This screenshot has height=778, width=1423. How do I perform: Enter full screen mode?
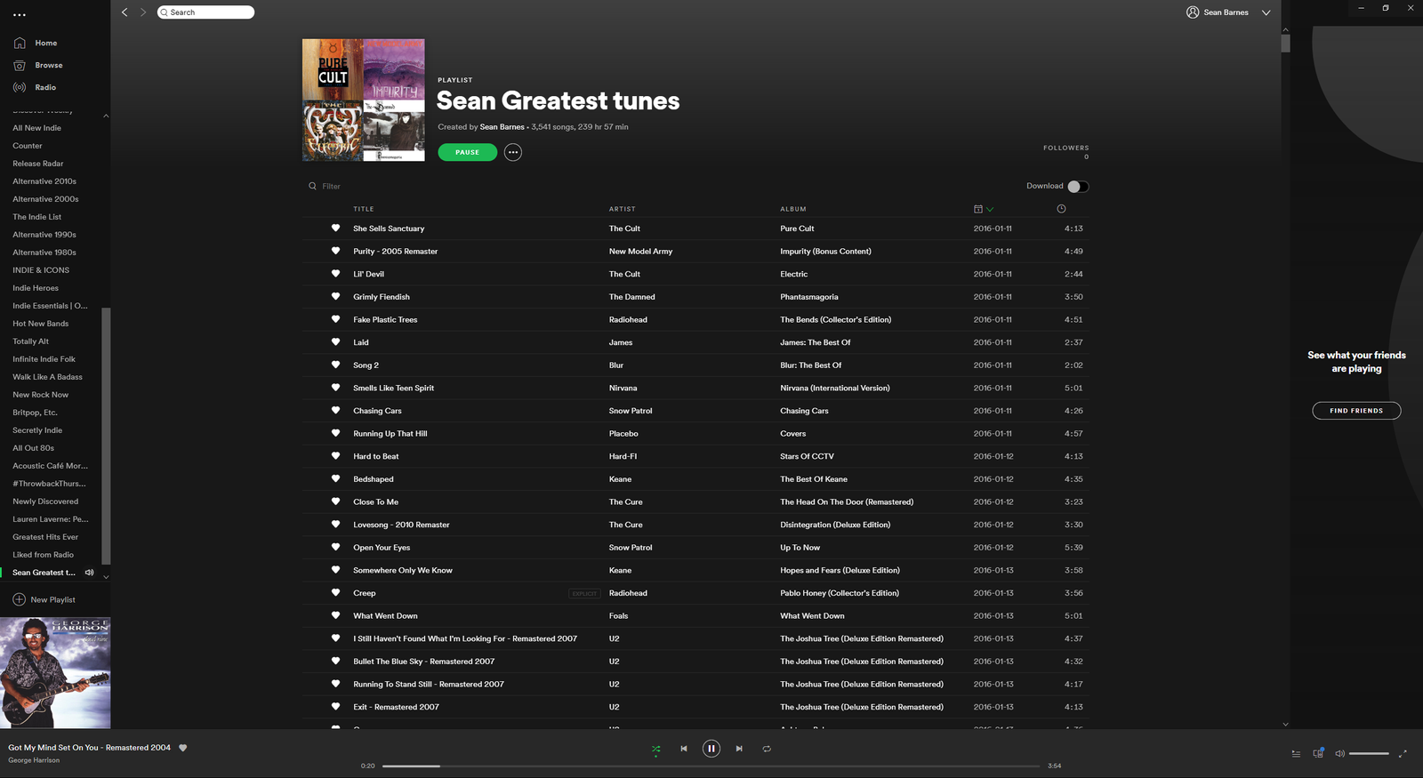click(x=1403, y=754)
